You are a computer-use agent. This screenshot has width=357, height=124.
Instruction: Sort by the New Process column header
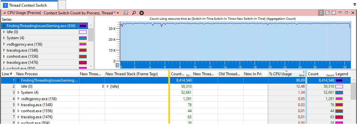47,74
